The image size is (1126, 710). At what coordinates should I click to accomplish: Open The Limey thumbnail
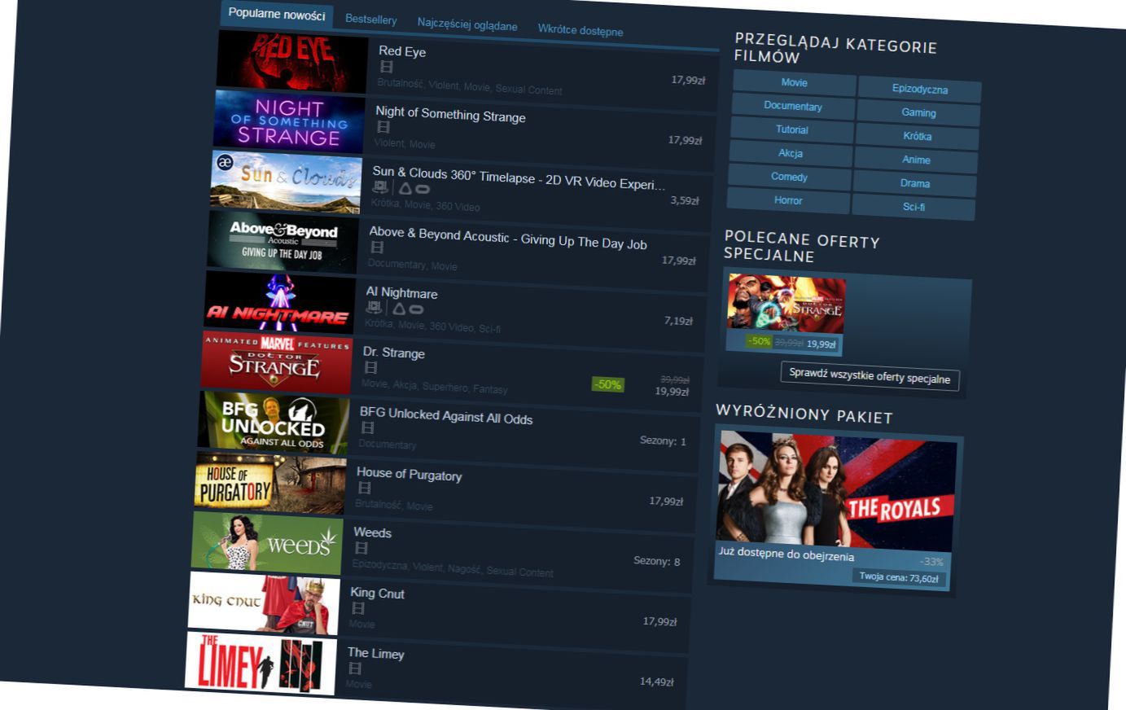click(x=261, y=663)
